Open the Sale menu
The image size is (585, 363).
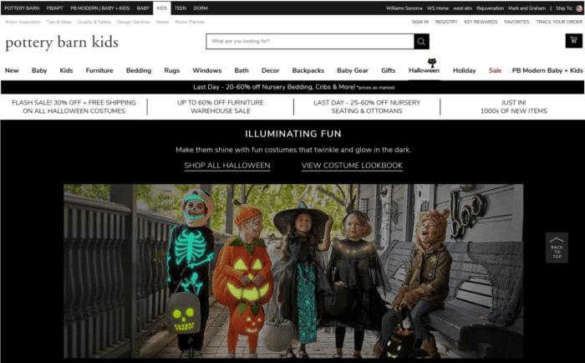[495, 70]
